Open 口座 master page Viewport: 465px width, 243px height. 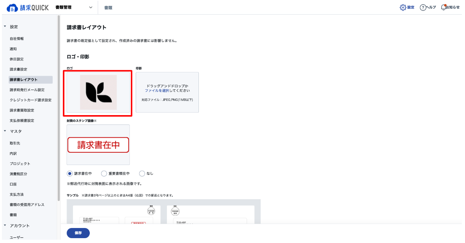(x=13, y=184)
